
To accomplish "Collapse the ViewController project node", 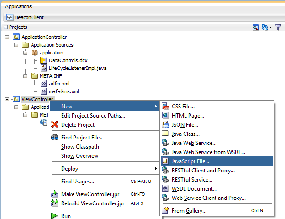I will [x=7, y=99].
